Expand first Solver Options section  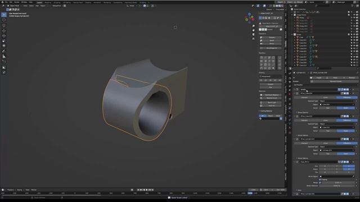pos(303,112)
